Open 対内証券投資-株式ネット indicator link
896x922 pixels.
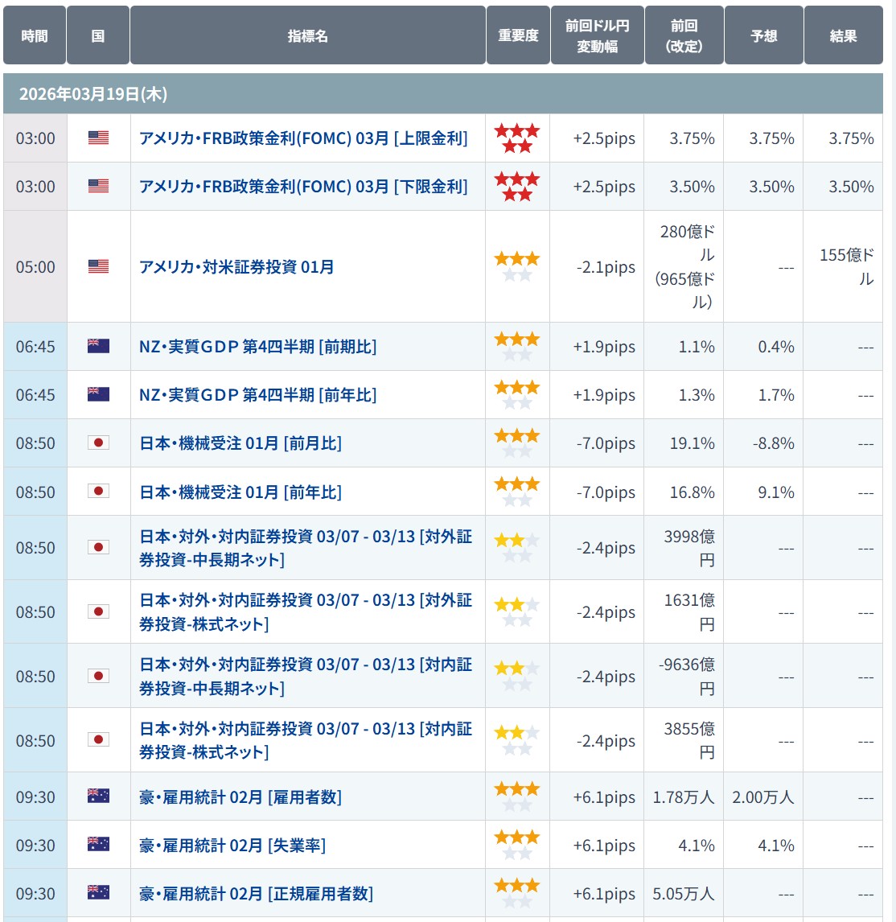(306, 740)
